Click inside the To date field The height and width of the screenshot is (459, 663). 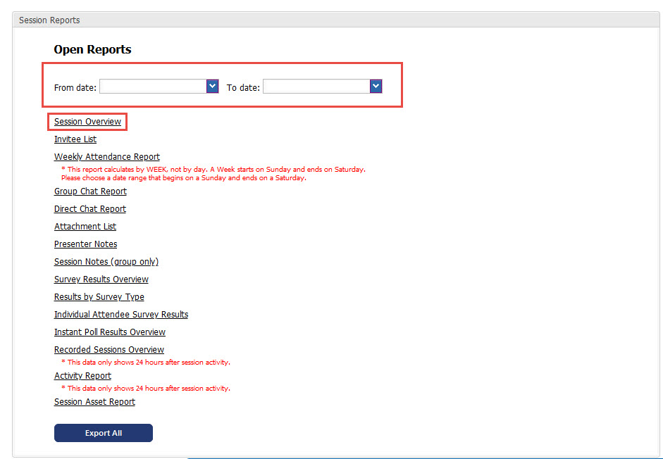tap(316, 87)
